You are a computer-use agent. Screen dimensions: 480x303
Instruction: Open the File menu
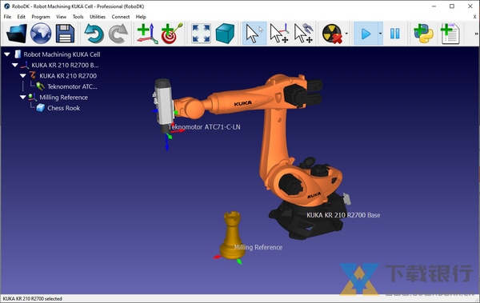(7, 17)
